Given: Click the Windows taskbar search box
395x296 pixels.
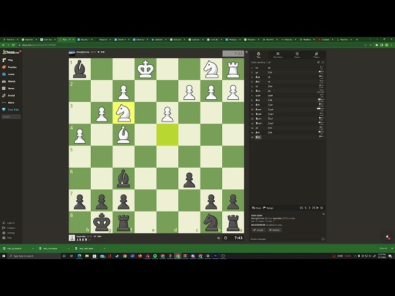Looking at the screenshot, I should click(x=34, y=256).
